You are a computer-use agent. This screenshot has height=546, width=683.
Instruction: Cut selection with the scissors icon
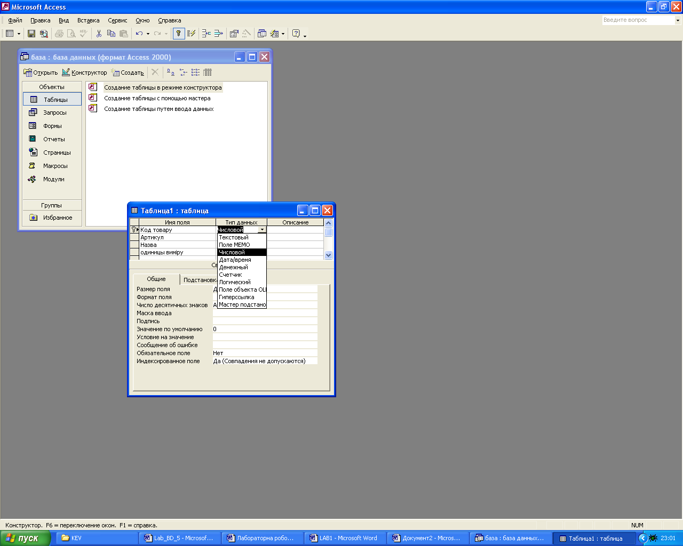point(99,34)
